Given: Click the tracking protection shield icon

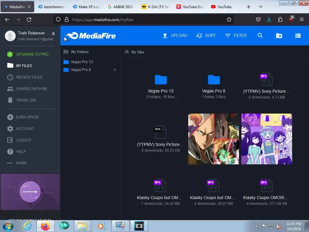Looking at the screenshot, I should 58,20.
